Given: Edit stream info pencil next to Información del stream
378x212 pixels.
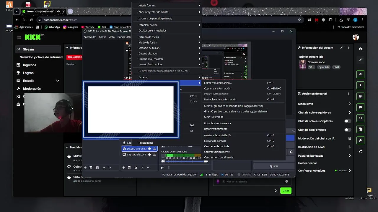Looking at the screenshot, I should tap(342, 48).
